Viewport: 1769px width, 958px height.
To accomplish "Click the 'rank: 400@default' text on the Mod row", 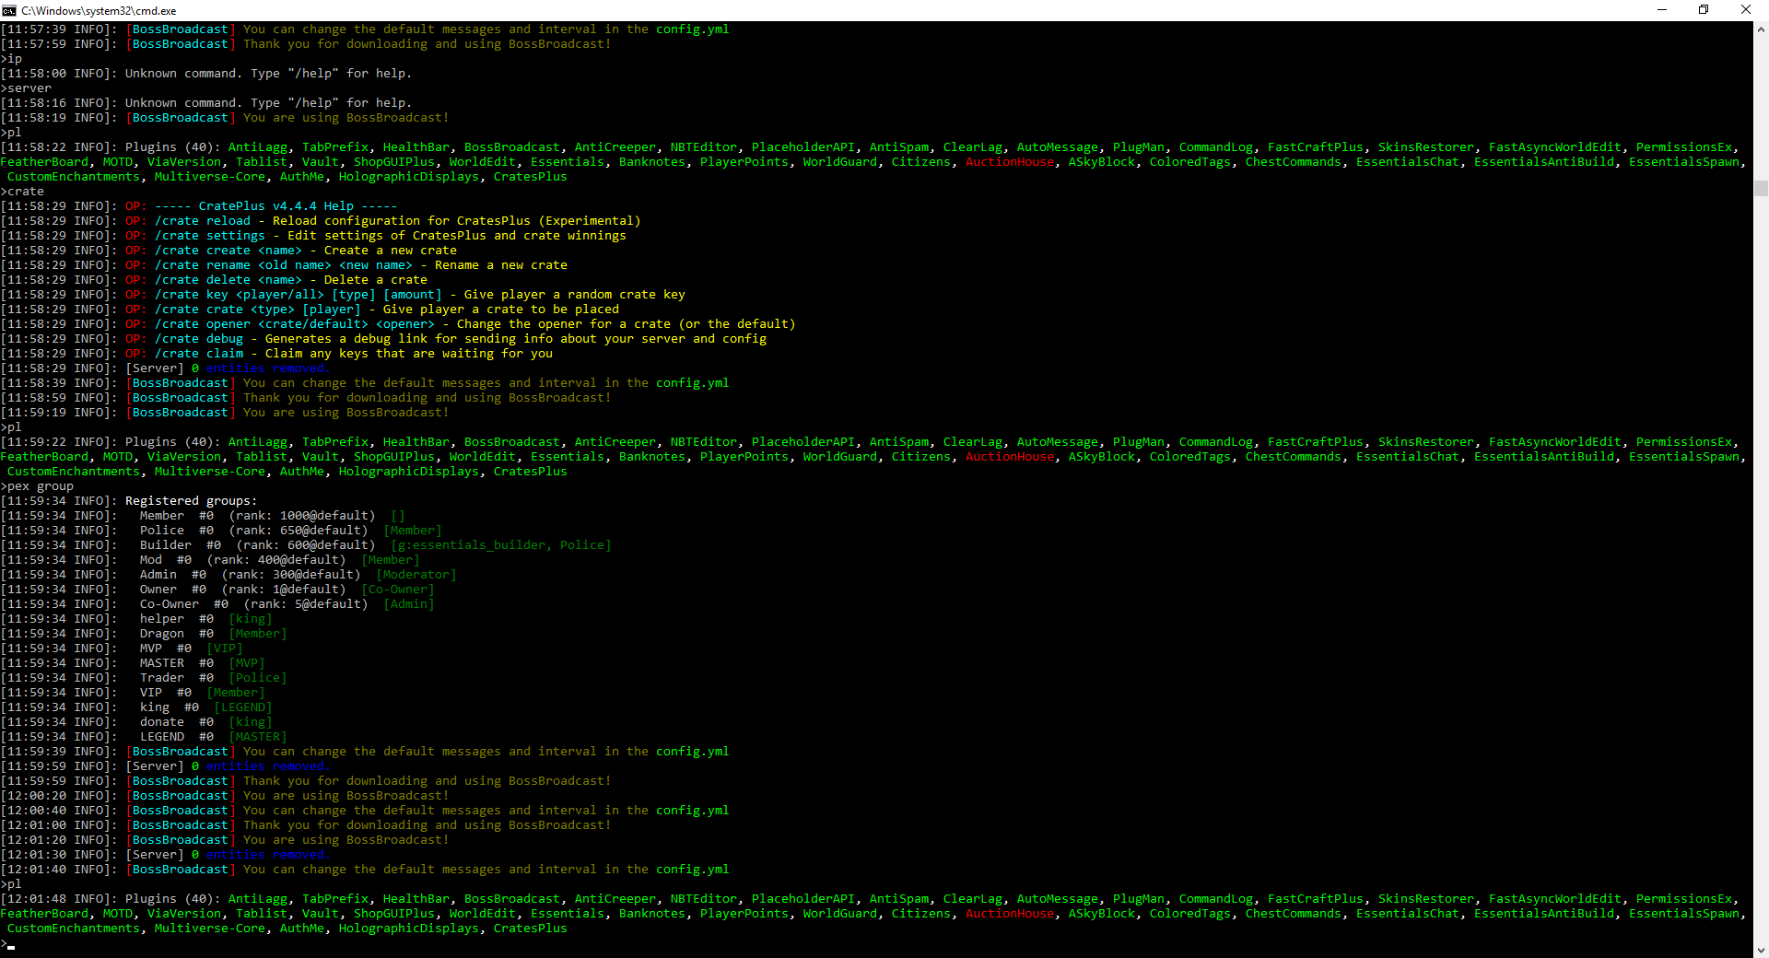I will pos(276,560).
